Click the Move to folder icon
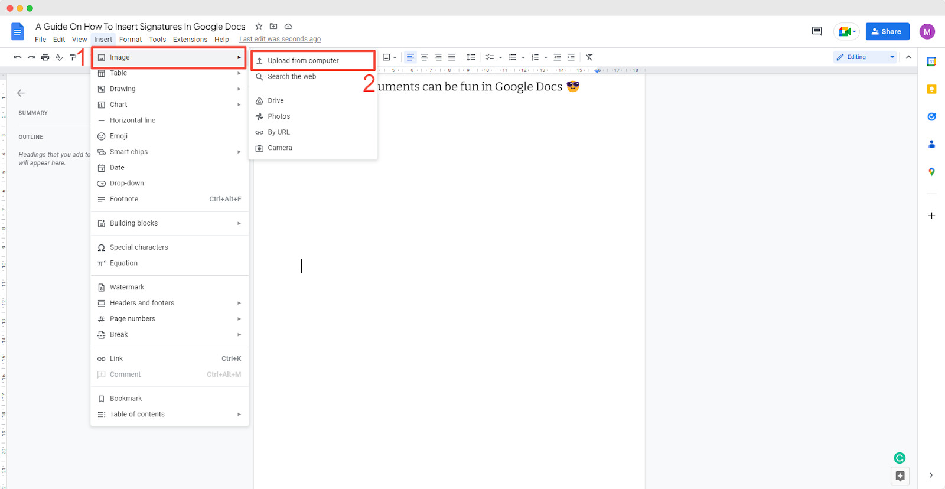The image size is (945, 489). [x=273, y=26]
